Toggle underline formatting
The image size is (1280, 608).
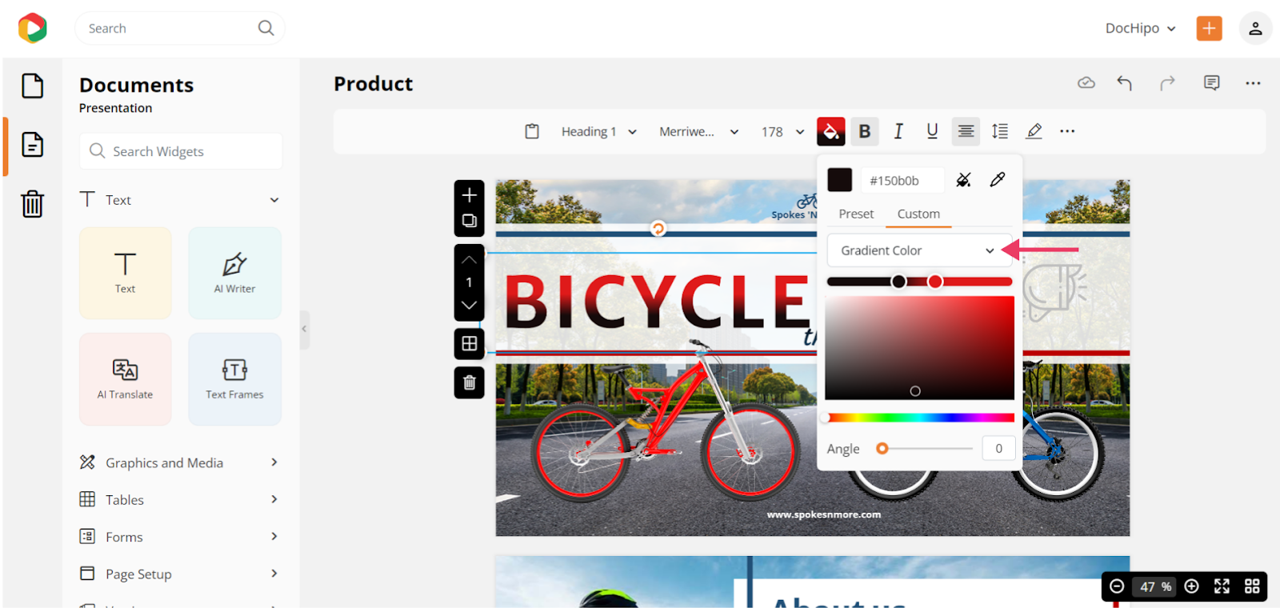click(932, 131)
